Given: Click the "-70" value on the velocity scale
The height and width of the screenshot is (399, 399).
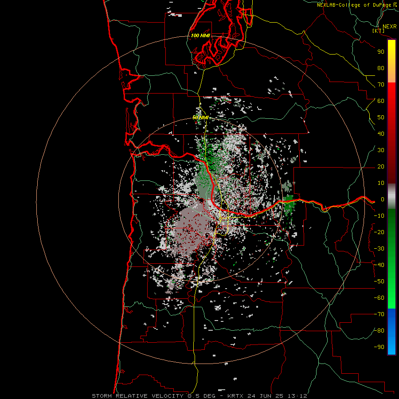Looking at the screenshot, I should pos(379,314).
